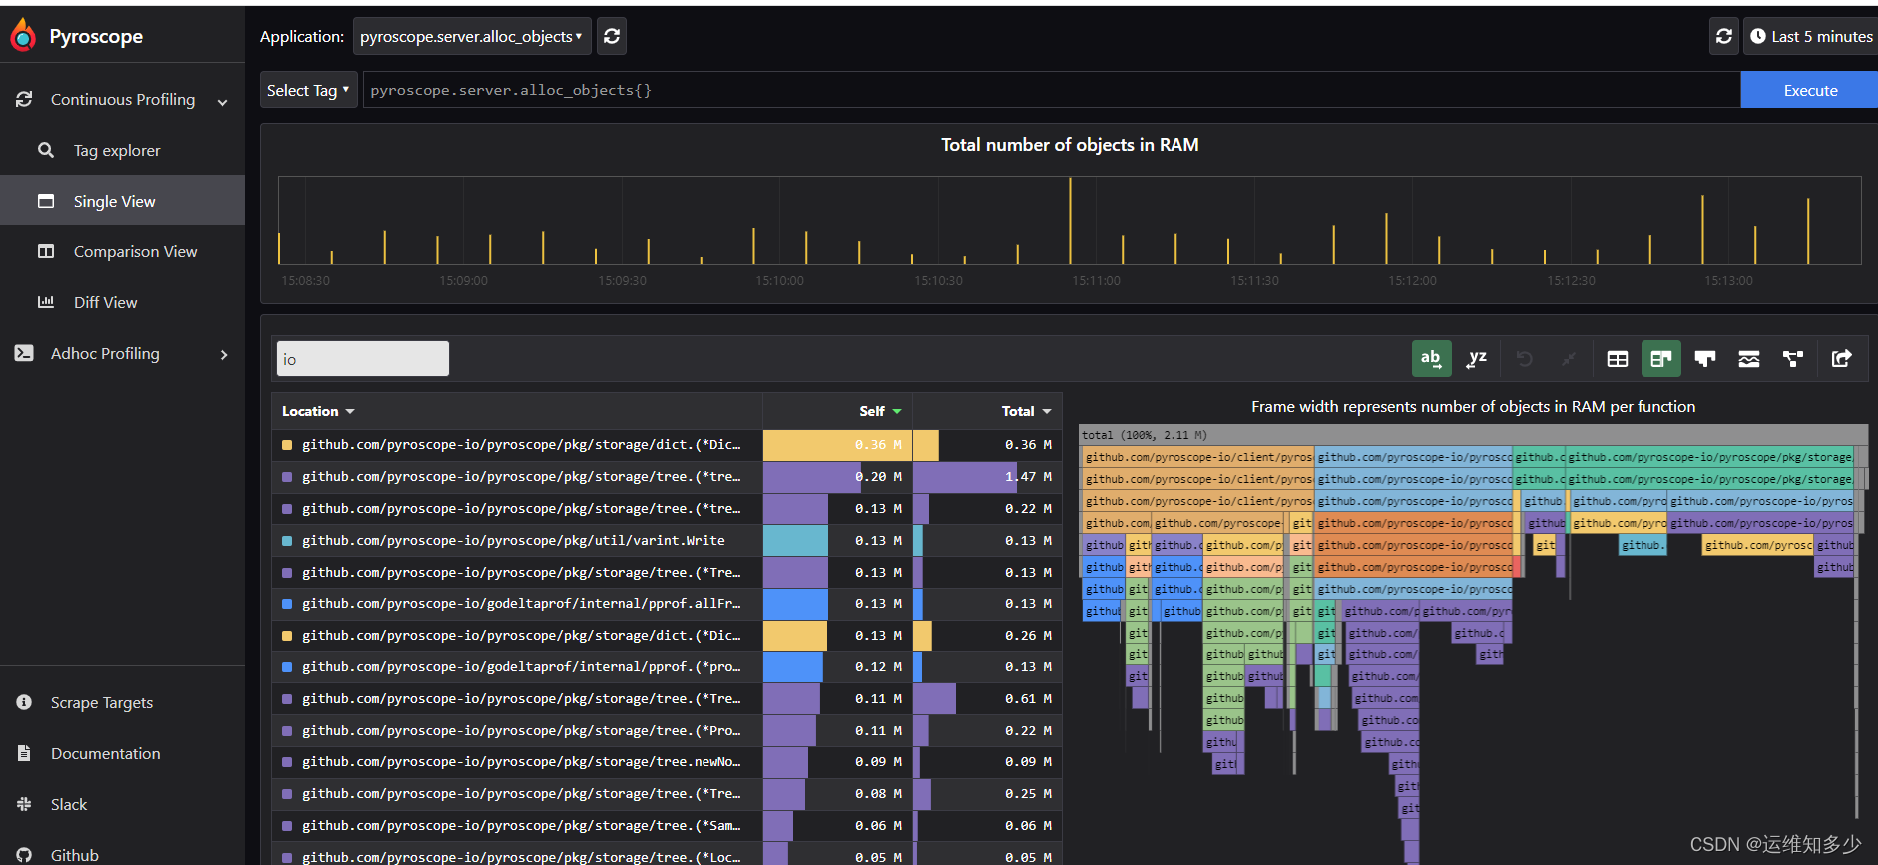Switch to sandwich view

click(x=1749, y=358)
